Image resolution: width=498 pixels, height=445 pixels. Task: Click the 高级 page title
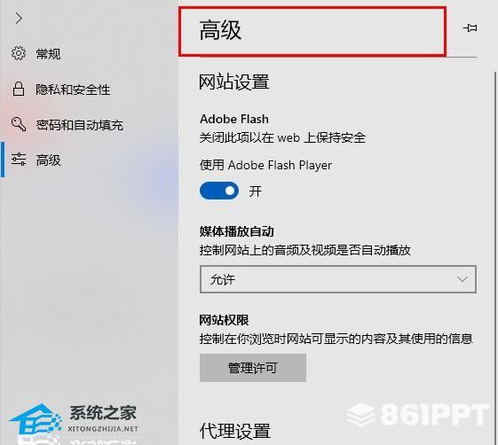pyautogui.click(x=220, y=30)
